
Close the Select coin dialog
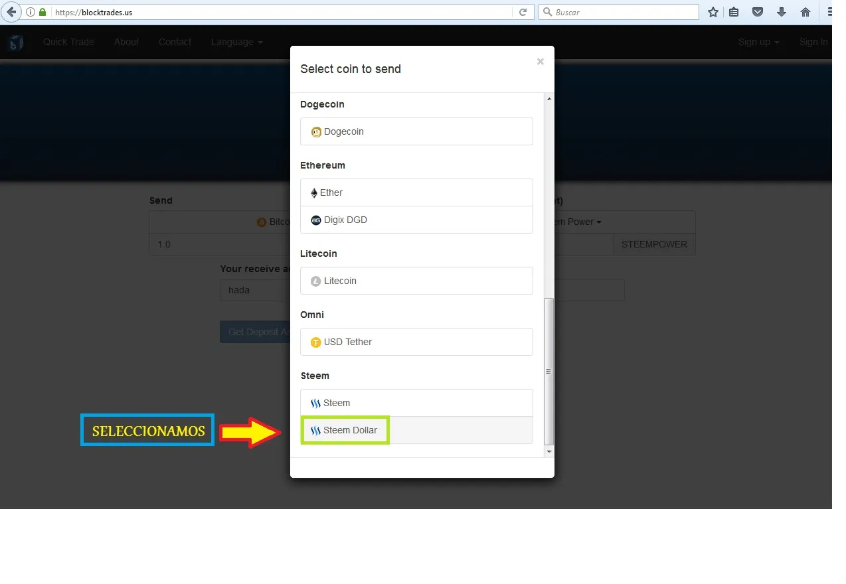541,61
